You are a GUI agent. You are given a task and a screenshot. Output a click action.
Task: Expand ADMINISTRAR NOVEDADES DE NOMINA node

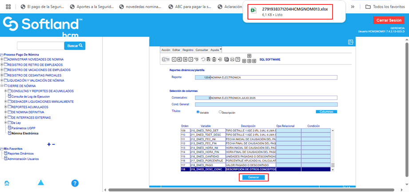coord(2,59)
